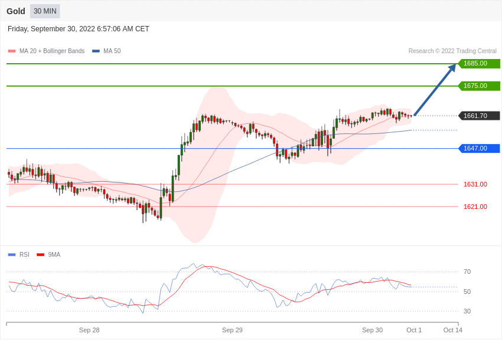Click the Oct 14 date axis label

453,330
